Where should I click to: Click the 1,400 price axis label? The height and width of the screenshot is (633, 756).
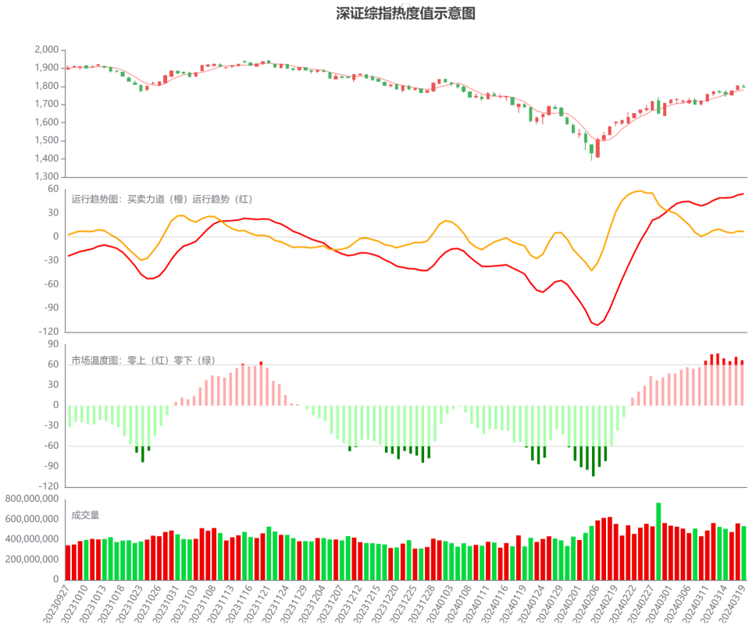click(46, 158)
